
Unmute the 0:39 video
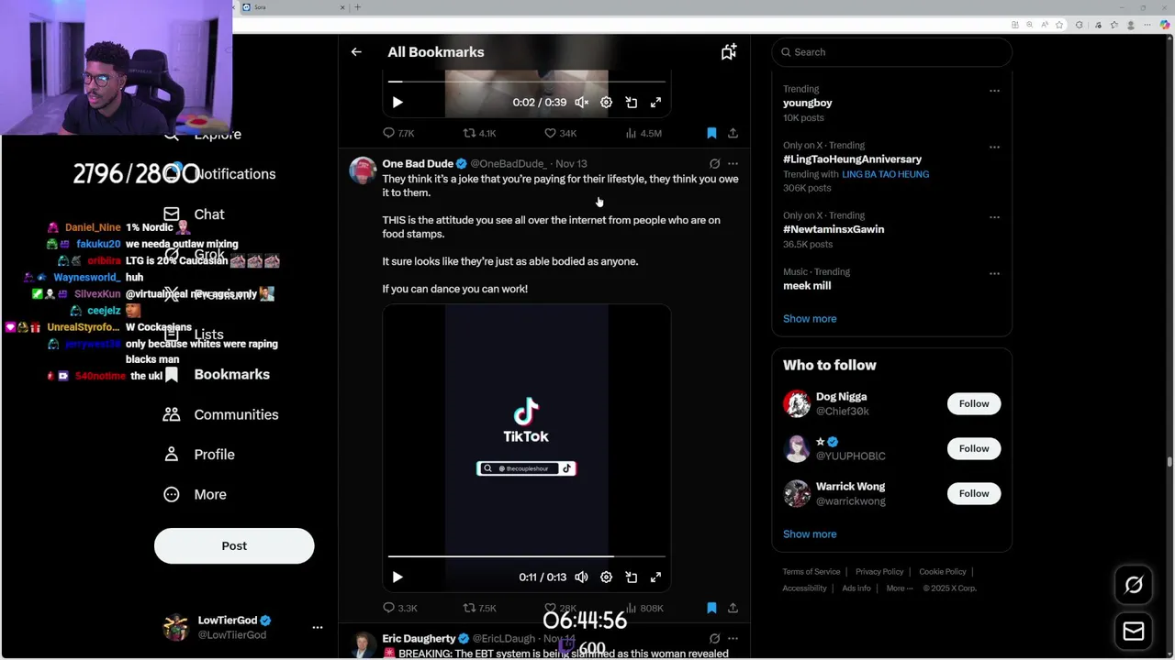coord(581,103)
